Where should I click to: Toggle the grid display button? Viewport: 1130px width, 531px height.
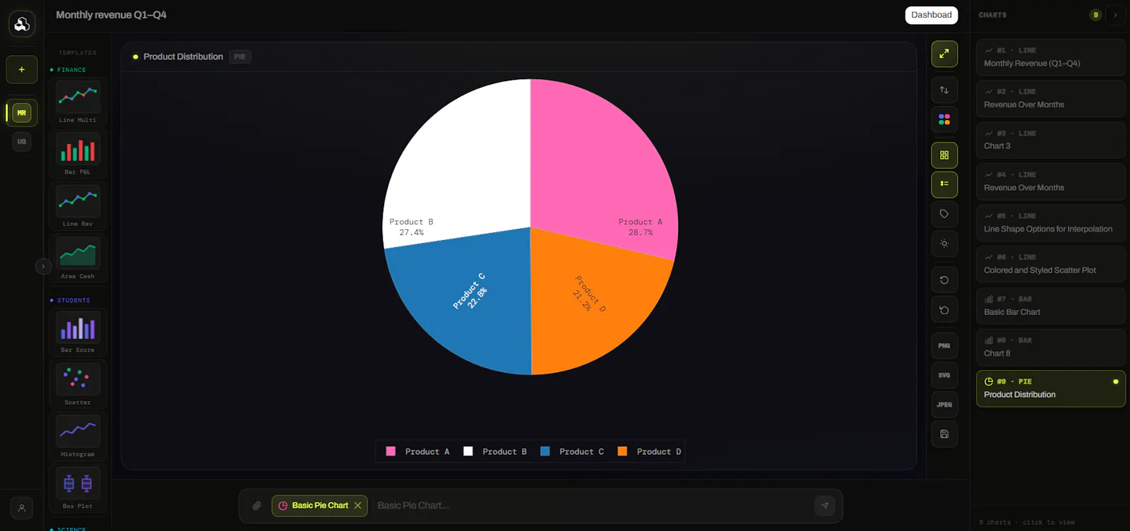coord(944,155)
